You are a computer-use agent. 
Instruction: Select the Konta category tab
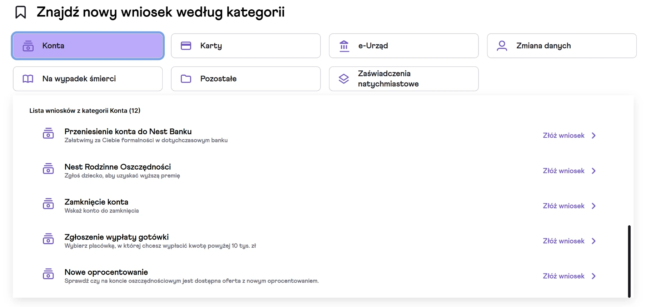click(x=88, y=46)
